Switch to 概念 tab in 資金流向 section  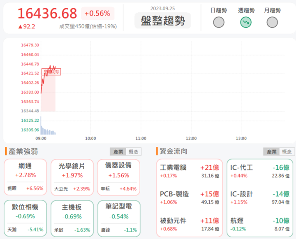coord(287,151)
